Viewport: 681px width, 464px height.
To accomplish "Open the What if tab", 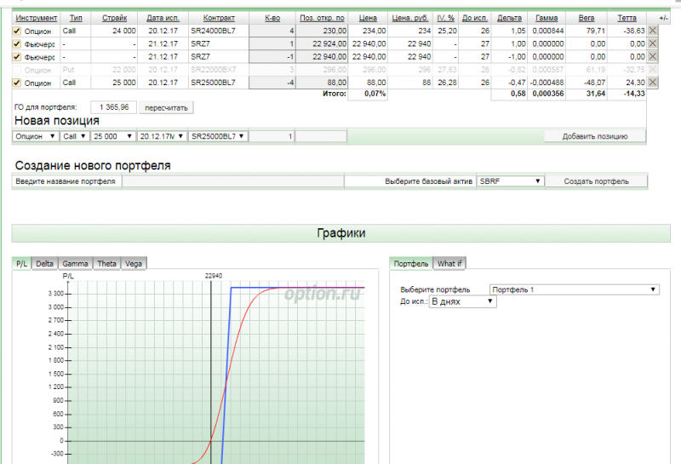I will (449, 264).
